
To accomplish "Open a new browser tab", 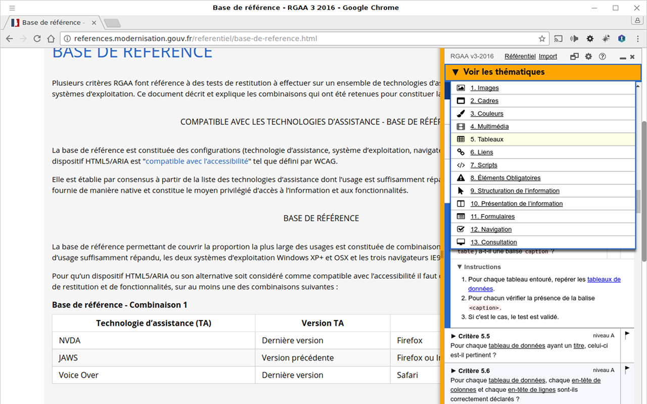I will [x=112, y=23].
